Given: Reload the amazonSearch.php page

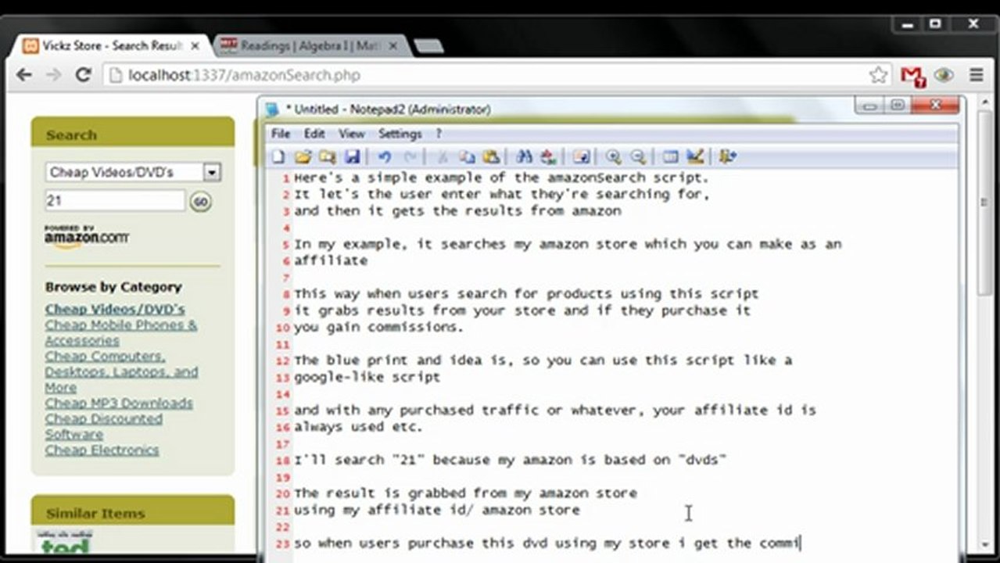Looking at the screenshot, I should [x=83, y=75].
